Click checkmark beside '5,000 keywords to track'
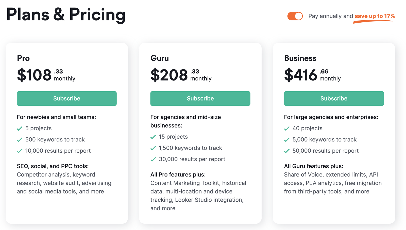Viewport: 406px width, 230px height. pos(287,140)
